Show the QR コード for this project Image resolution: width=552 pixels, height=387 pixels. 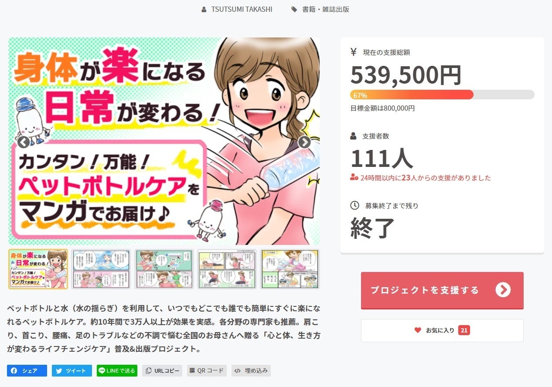click(207, 370)
